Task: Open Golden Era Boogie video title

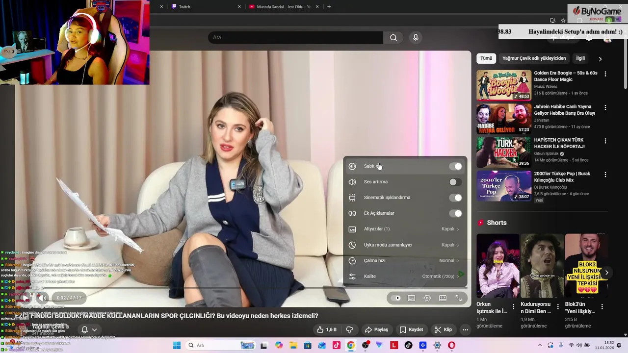Action: tap(566, 76)
